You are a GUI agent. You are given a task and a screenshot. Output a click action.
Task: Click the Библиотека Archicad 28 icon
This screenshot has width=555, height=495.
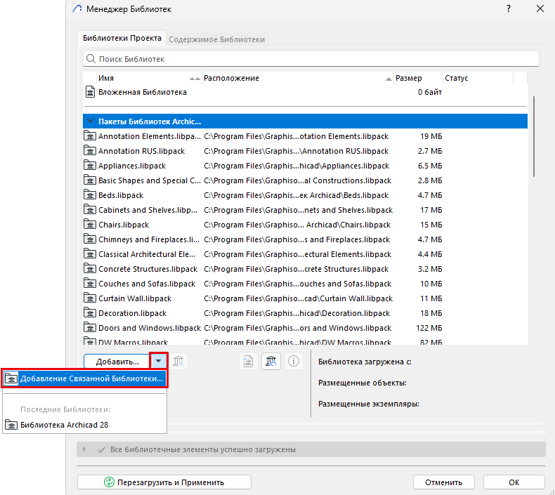(11, 425)
